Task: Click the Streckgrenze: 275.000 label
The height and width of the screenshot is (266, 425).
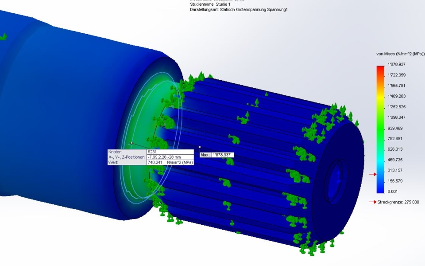Action: (398, 202)
